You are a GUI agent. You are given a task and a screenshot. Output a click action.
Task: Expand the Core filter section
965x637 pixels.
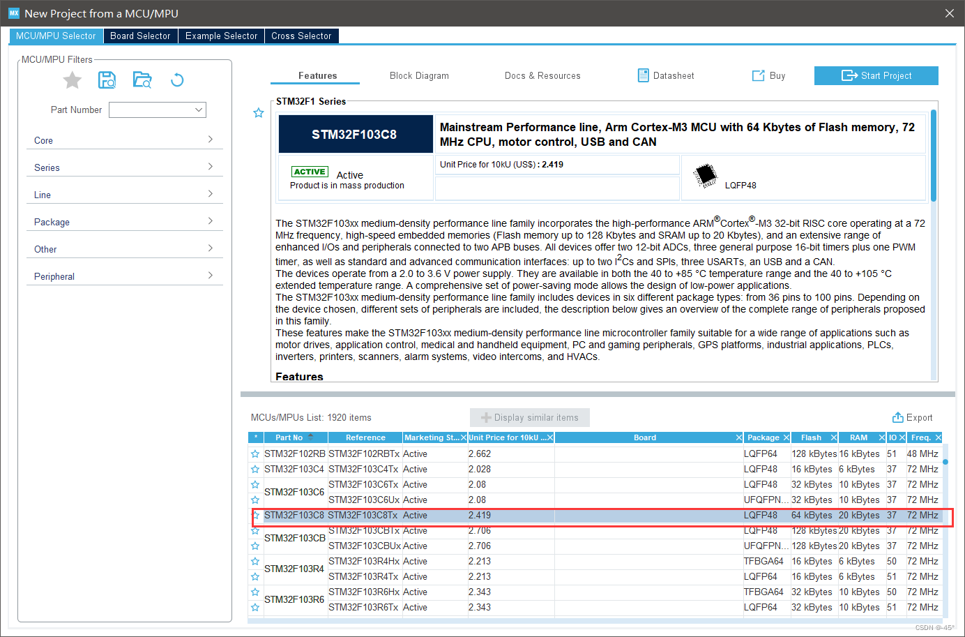point(124,140)
